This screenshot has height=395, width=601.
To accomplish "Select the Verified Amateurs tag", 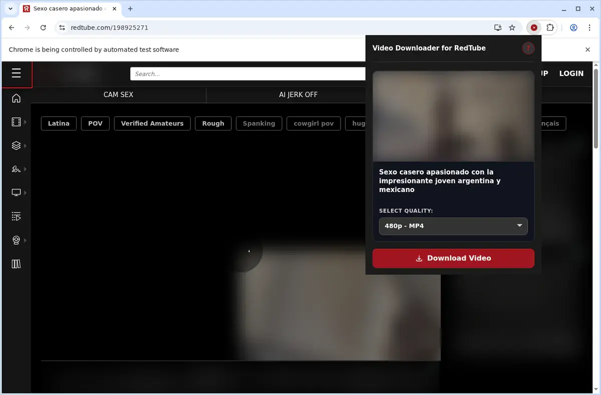I will [x=152, y=123].
